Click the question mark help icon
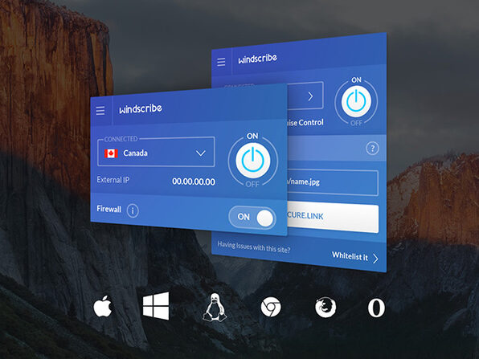Screen dimensions: 479x359 (372, 149)
